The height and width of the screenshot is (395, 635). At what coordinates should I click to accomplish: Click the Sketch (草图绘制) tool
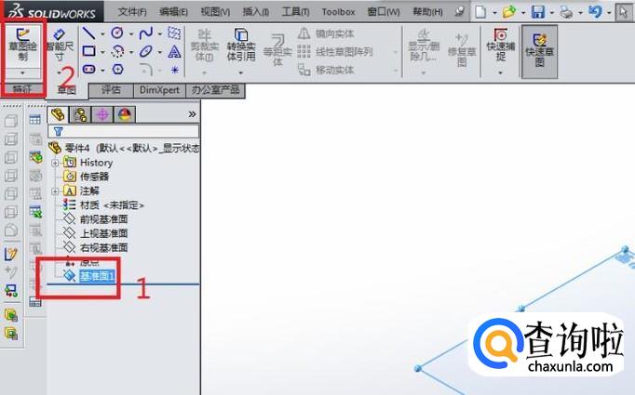(22, 46)
